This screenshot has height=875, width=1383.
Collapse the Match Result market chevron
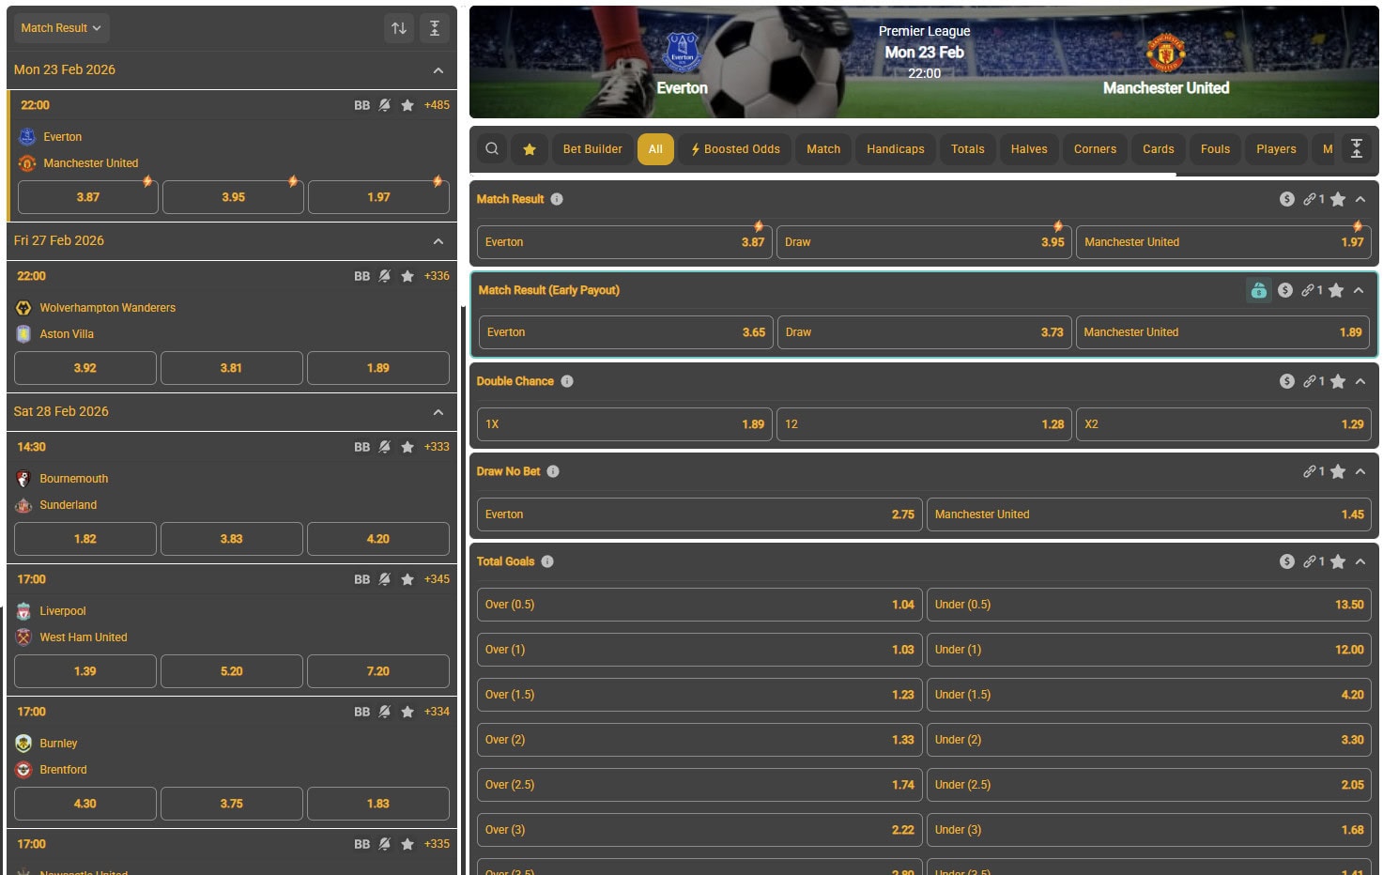[1360, 199]
